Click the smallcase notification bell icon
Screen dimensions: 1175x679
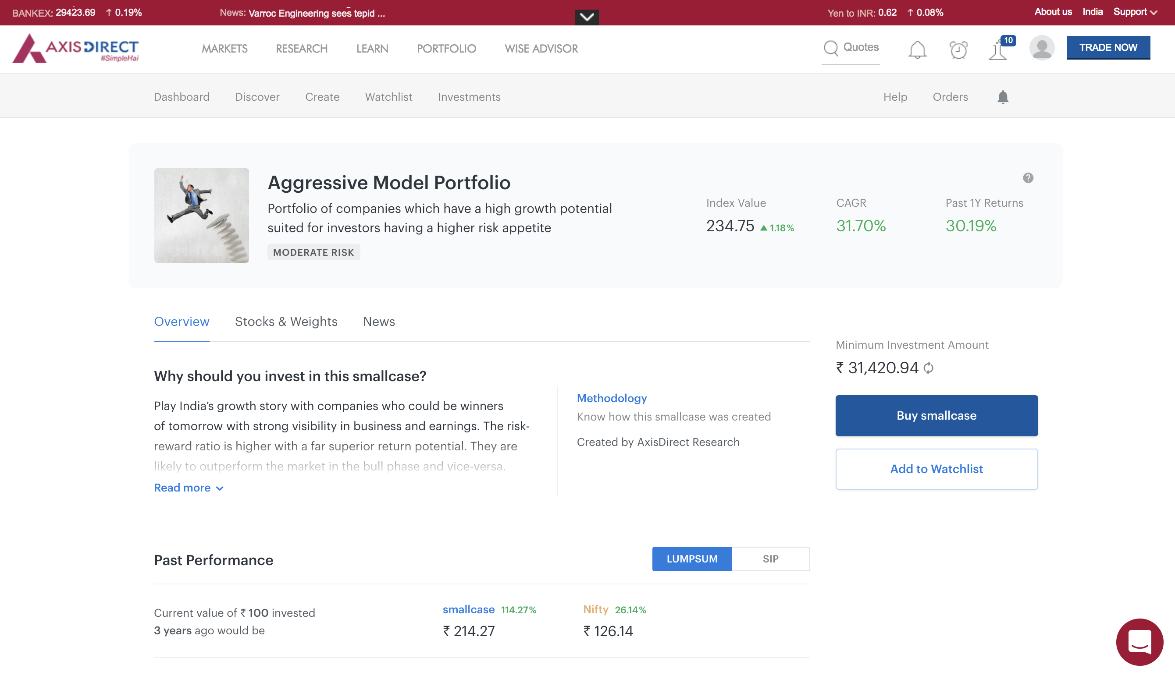(1003, 97)
